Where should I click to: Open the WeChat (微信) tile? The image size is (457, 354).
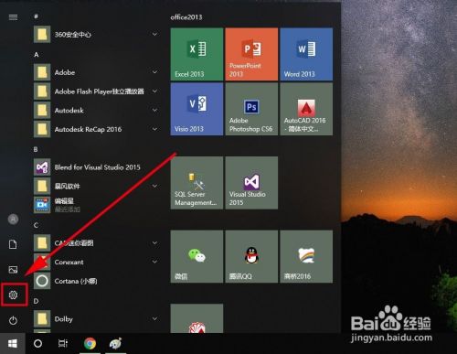197,256
